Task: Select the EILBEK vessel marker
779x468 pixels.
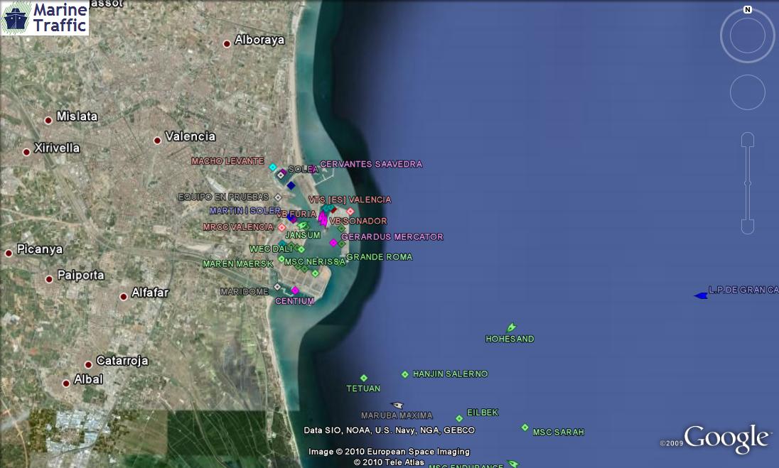Action: [x=459, y=418]
